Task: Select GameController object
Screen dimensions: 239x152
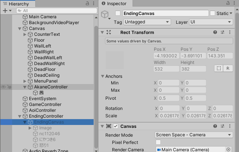Action: point(45,104)
